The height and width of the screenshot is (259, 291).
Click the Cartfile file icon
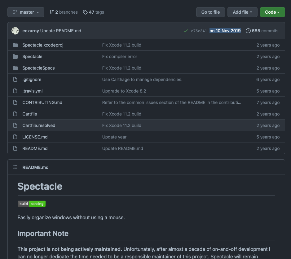tap(15, 114)
